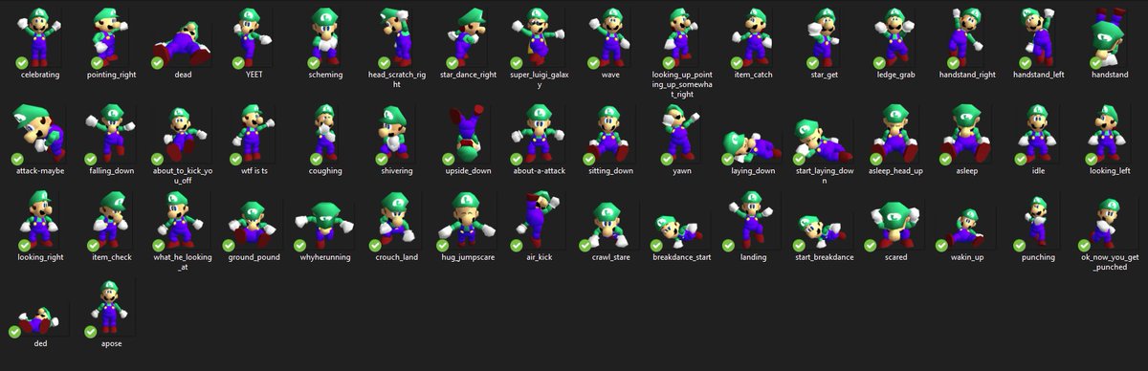Select the ground_pound file thumbnail
The height and width of the screenshot is (371, 1148).
coord(254,225)
